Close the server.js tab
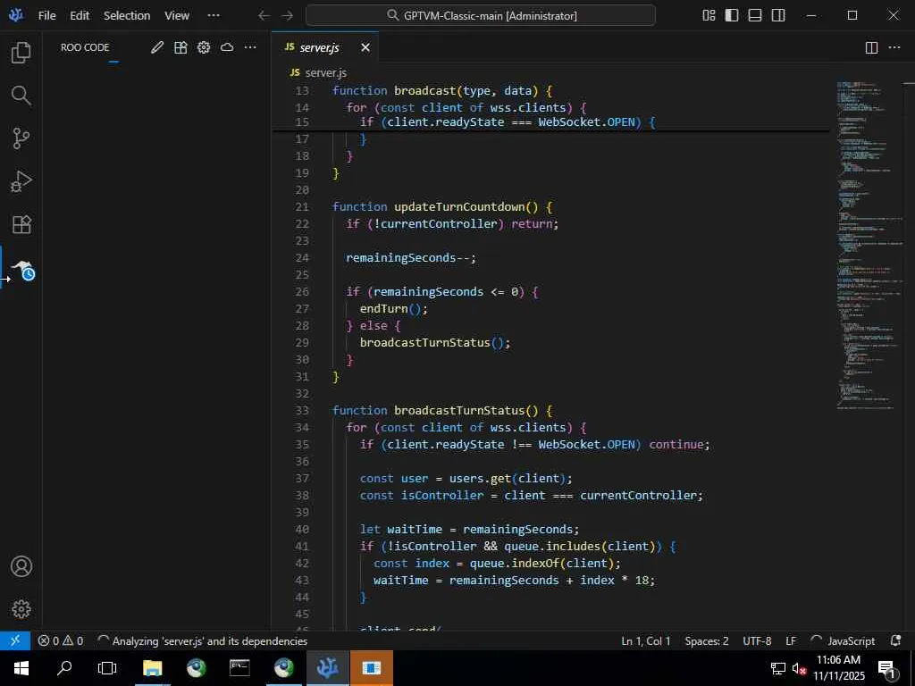 coord(365,48)
